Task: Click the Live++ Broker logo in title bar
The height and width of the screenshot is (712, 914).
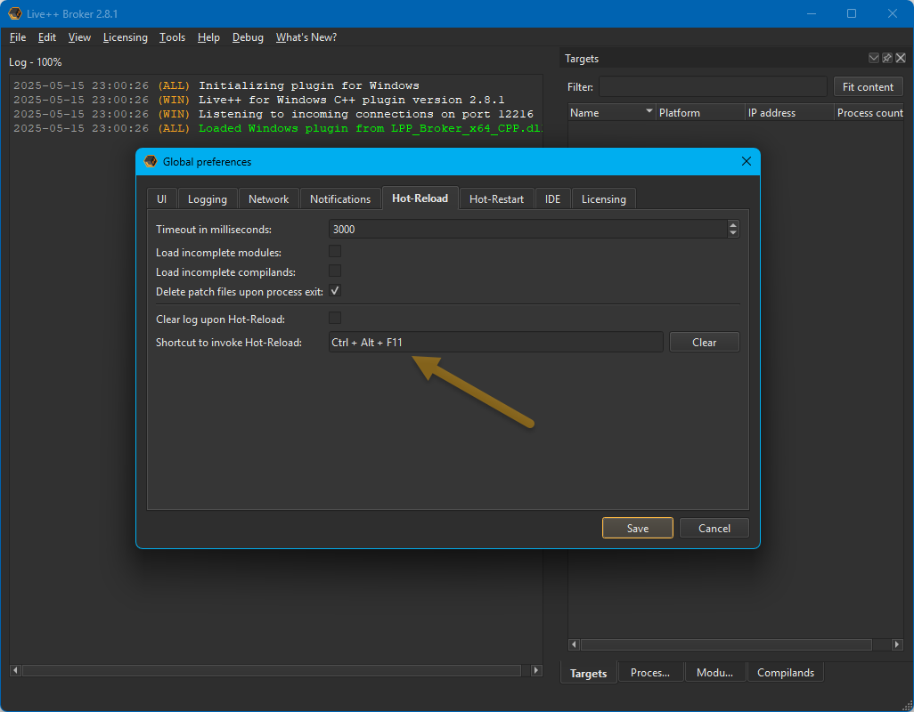Action: point(14,12)
